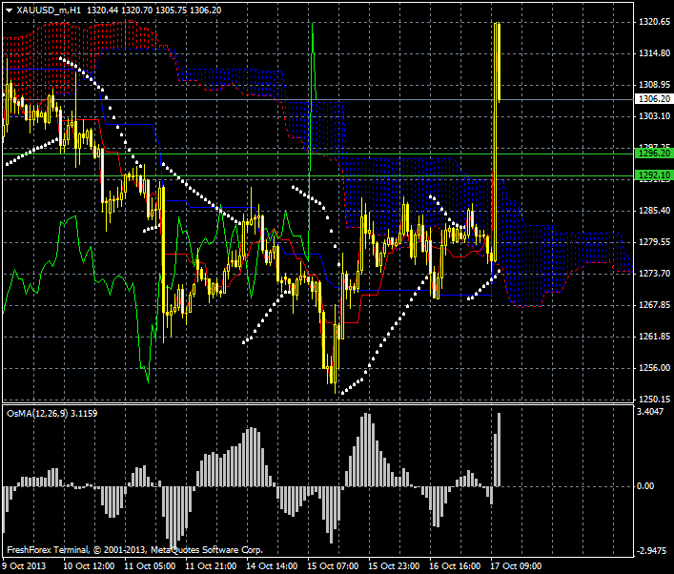674x574 pixels.
Task: Click the 9 Oct 2013 date label
Action: pyautogui.click(x=24, y=565)
